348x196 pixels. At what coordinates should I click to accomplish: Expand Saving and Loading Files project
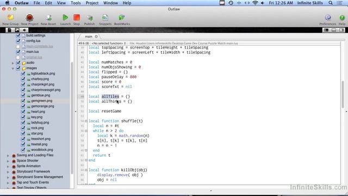pos(8,156)
